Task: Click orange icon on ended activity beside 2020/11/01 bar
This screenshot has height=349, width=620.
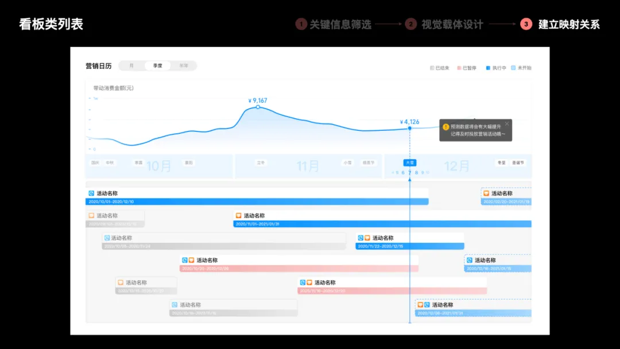Action: (91, 215)
